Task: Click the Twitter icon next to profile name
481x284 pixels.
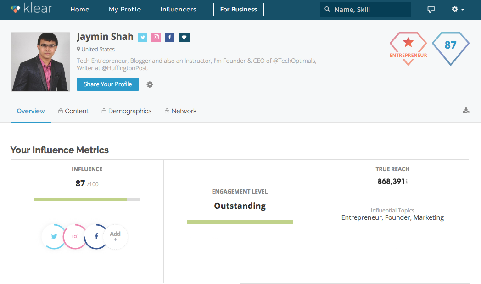Action: (x=143, y=38)
